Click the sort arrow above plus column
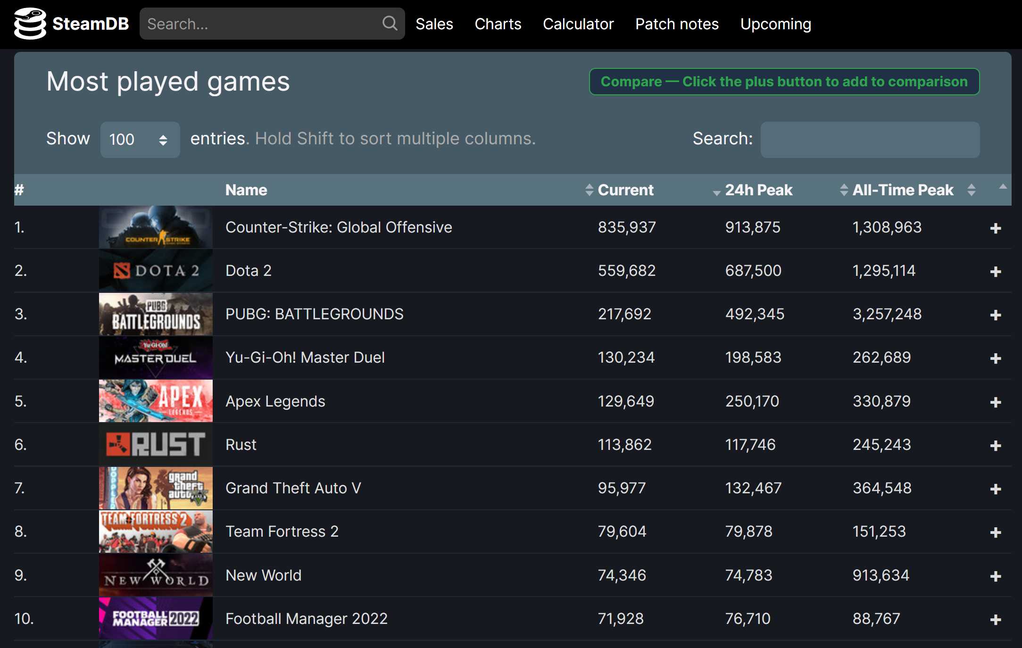 pyautogui.click(x=1003, y=187)
